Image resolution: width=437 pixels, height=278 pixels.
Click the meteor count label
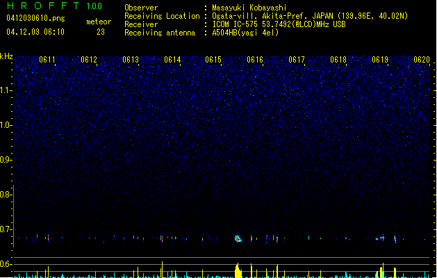99,22
